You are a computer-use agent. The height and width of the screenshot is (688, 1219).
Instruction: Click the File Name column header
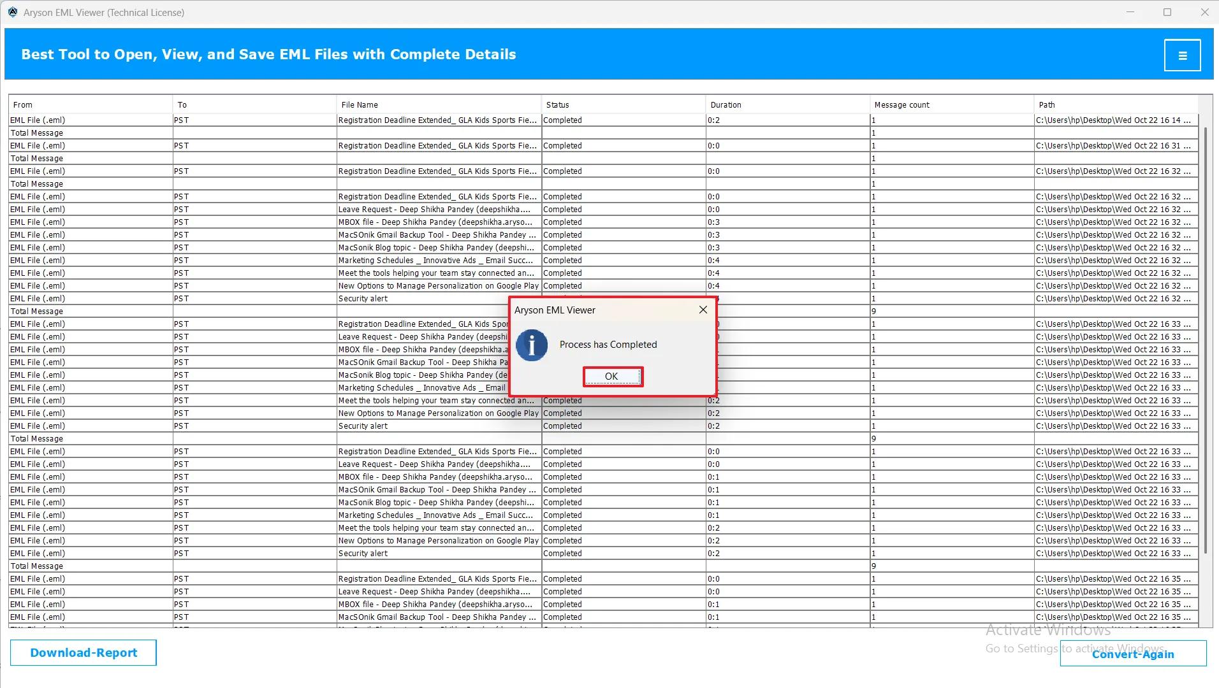click(x=439, y=104)
